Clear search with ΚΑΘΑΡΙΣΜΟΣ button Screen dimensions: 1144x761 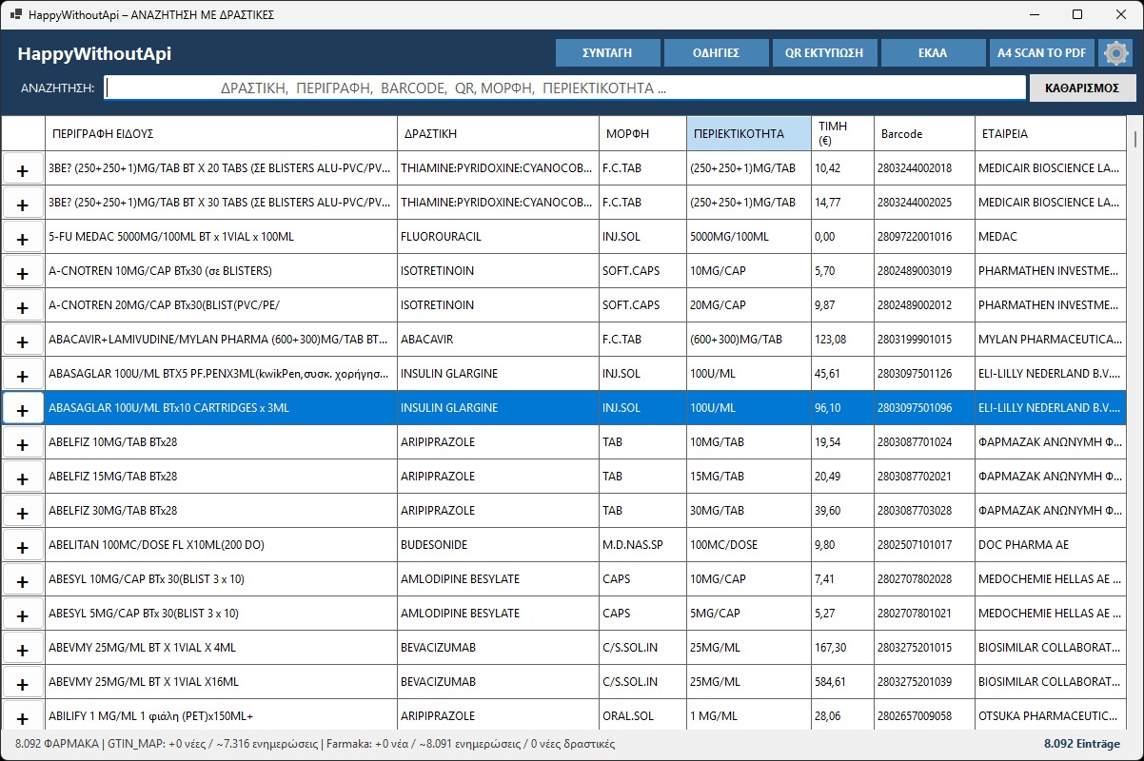coord(1083,88)
